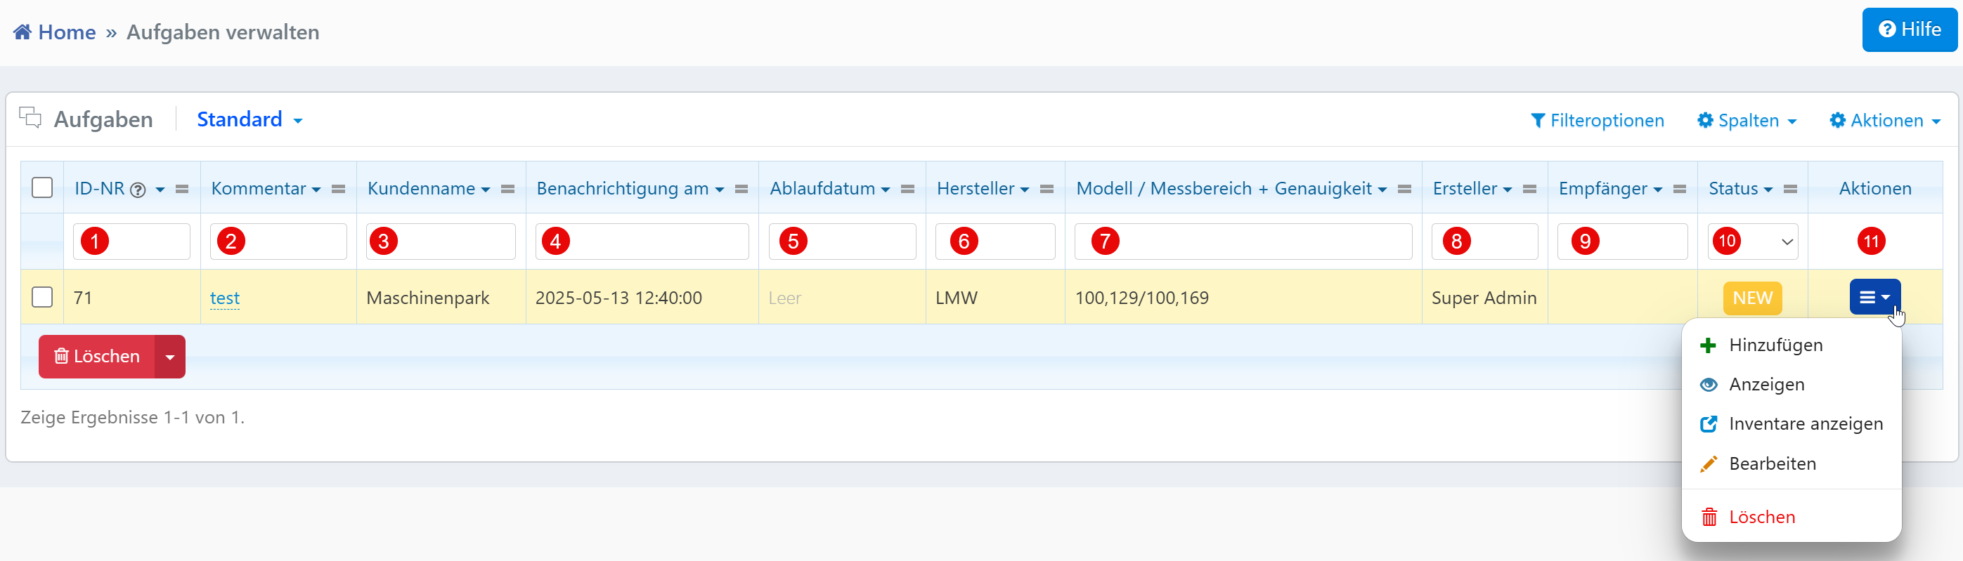
Task: Expand the Spalten dropdown
Action: [1747, 120]
